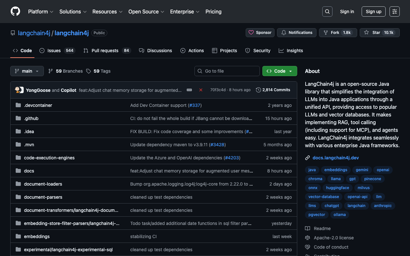
Task: Open the main branch dropdown
Action: coord(27,71)
